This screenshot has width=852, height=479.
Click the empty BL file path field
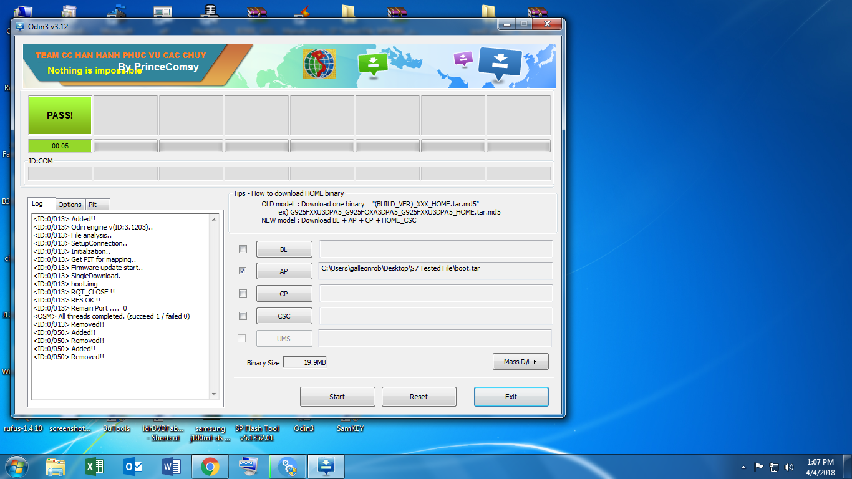click(436, 249)
